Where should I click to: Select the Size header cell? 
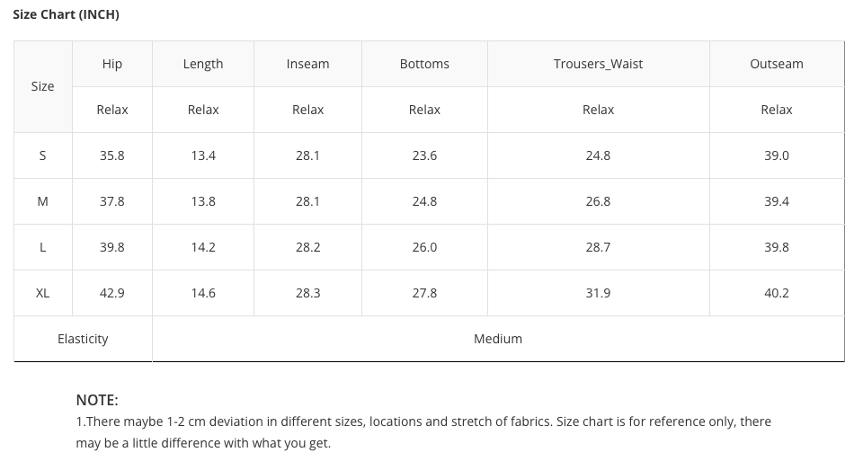pyautogui.click(x=43, y=86)
